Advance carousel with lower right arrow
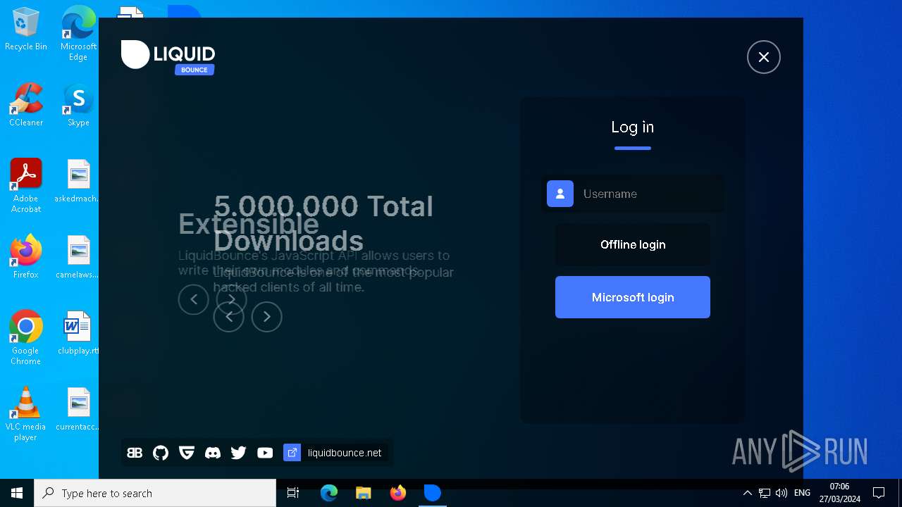Viewport: 902px width, 507px height. click(x=267, y=317)
